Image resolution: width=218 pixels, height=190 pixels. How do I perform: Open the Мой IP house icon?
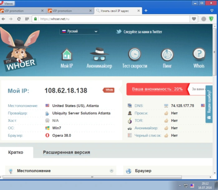click(x=67, y=55)
